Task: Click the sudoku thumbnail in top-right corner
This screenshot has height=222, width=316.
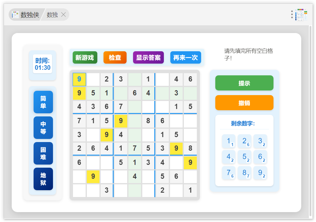Action: click(301, 15)
